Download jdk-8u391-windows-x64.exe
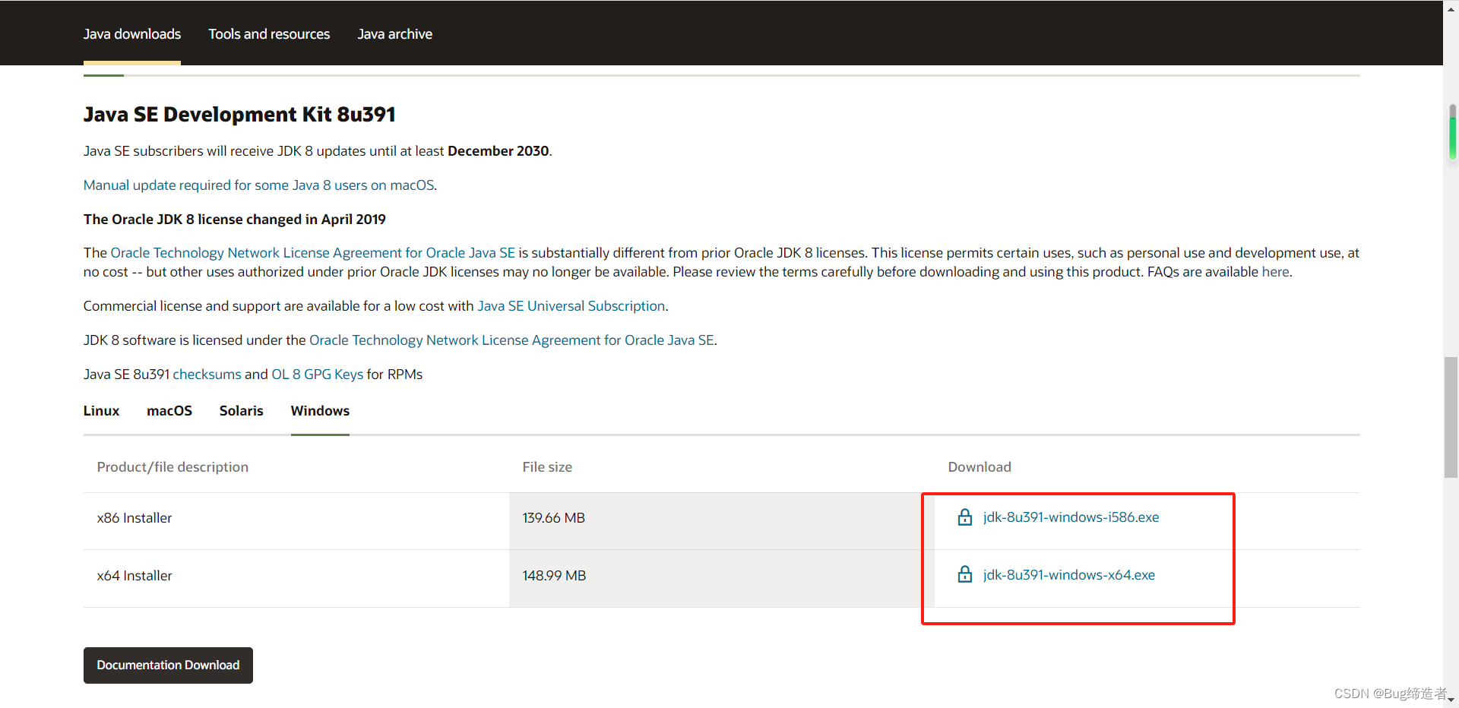The image size is (1459, 708). tap(1068, 575)
